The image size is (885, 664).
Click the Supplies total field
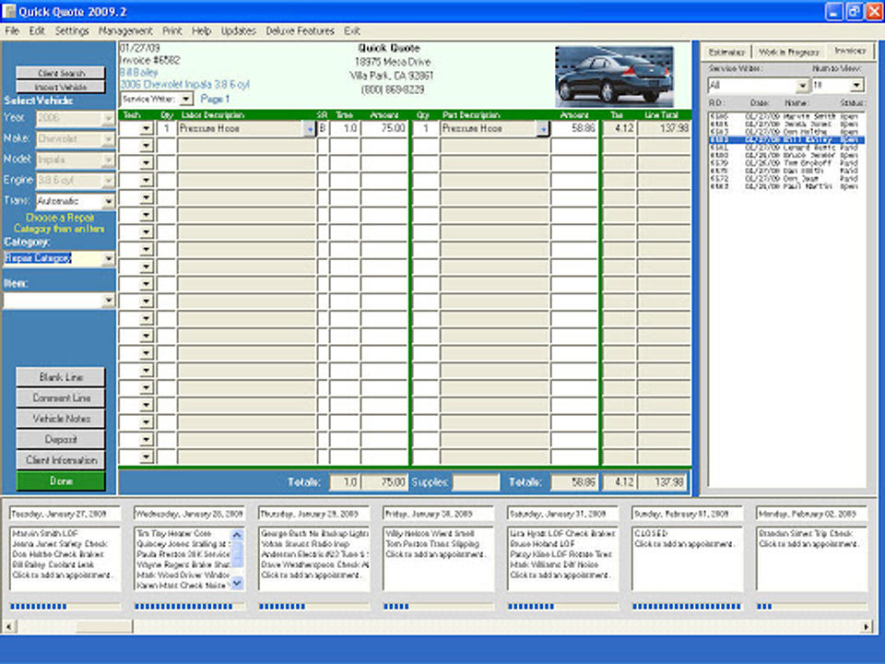point(476,482)
